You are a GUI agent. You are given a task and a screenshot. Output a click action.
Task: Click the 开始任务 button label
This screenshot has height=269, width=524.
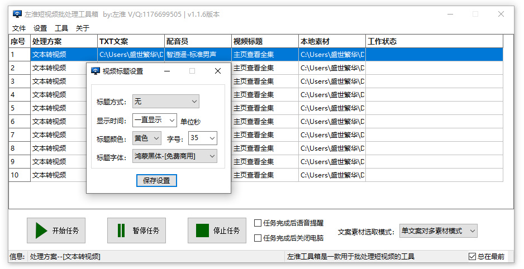[x=65, y=230]
